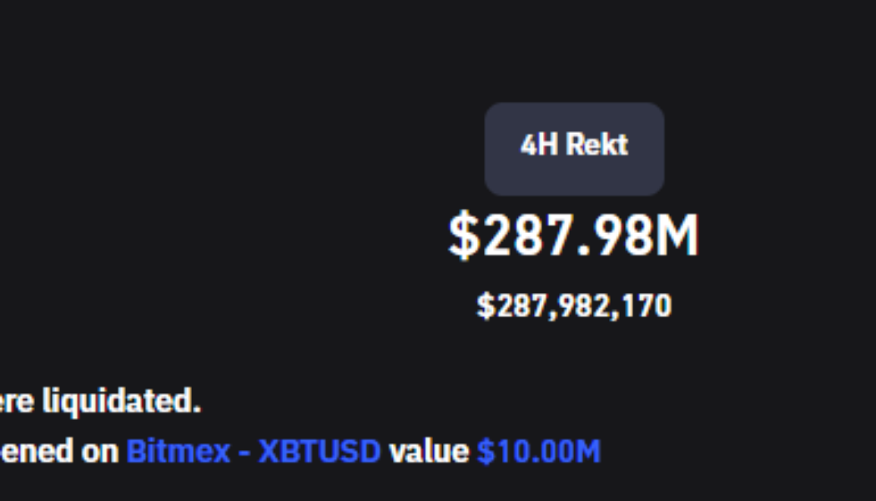Image resolution: width=876 pixels, height=501 pixels.
Task: Click the liquidated positions message
Action: click(100, 400)
